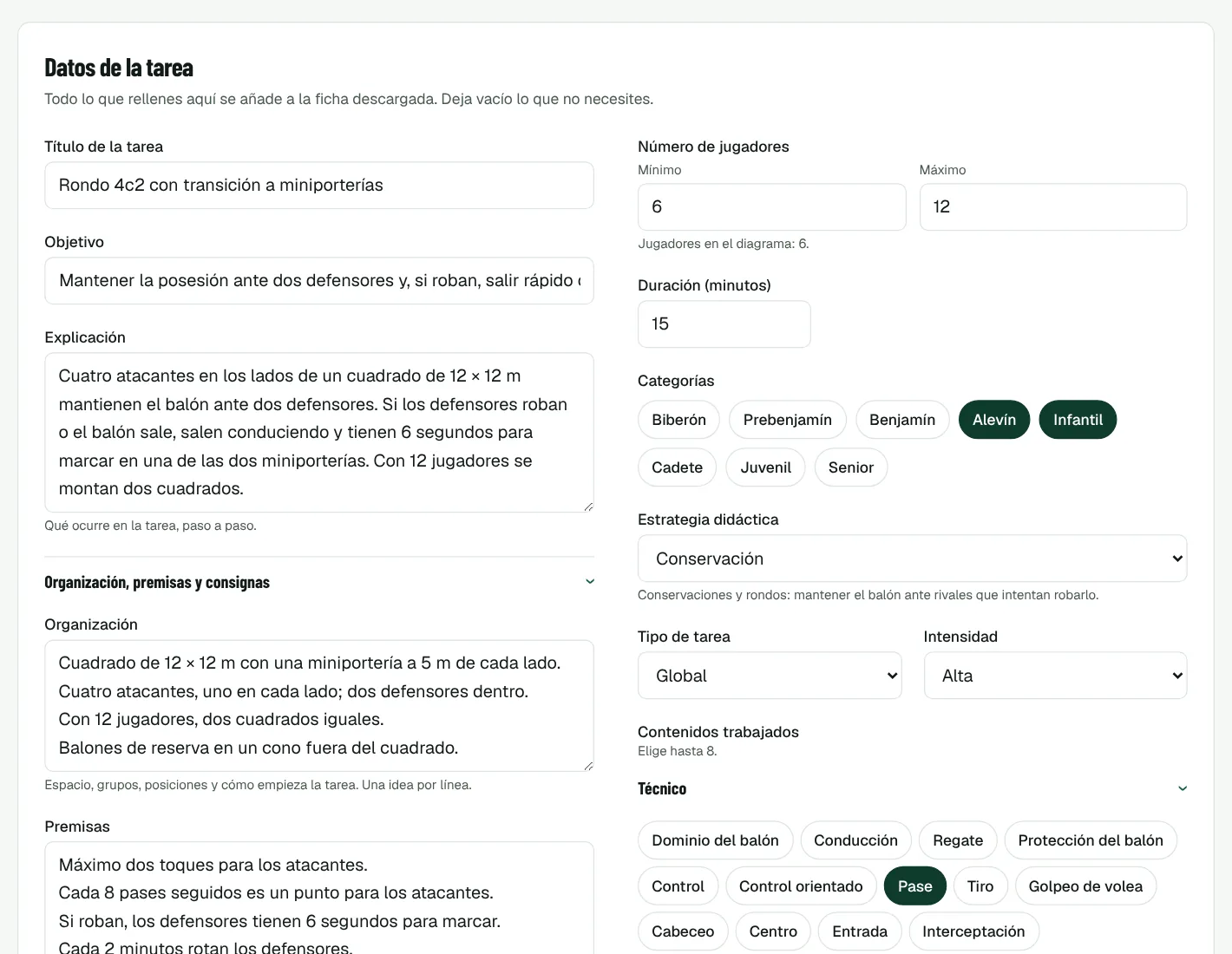The height and width of the screenshot is (954, 1232).
Task: Click into the Explicación text area
Action: click(319, 433)
